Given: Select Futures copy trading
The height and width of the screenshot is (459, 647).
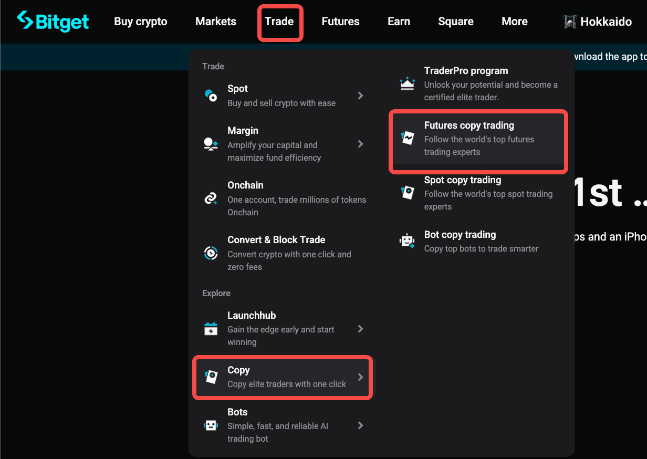Looking at the screenshot, I should 469,125.
